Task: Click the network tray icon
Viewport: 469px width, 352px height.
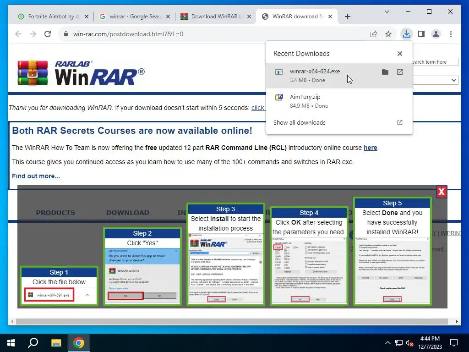Action: pos(399,343)
